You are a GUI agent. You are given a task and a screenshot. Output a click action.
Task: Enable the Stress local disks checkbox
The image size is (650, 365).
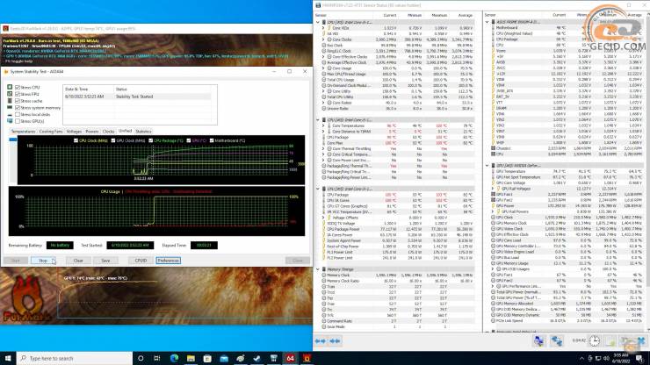[18, 114]
